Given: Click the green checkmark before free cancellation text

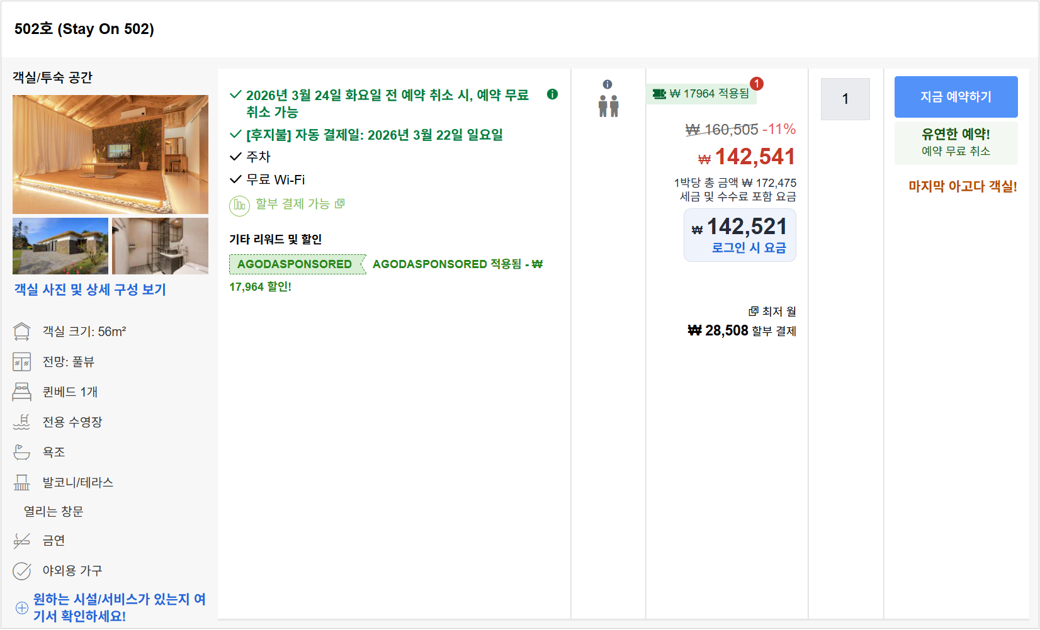Looking at the screenshot, I should pyautogui.click(x=235, y=94).
